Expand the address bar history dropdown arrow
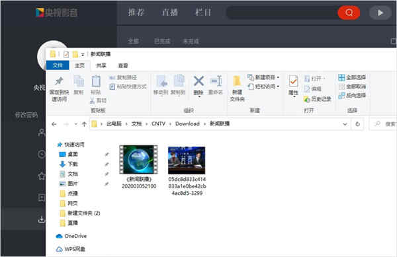The image size is (397, 257). [x=345, y=124]
